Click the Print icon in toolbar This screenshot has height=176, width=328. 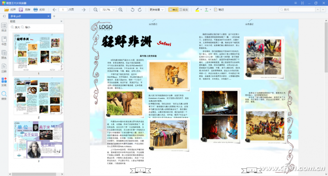[35, 10]
